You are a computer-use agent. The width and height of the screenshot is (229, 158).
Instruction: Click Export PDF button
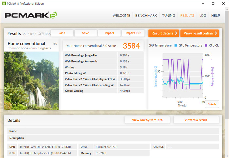point(133,33)
